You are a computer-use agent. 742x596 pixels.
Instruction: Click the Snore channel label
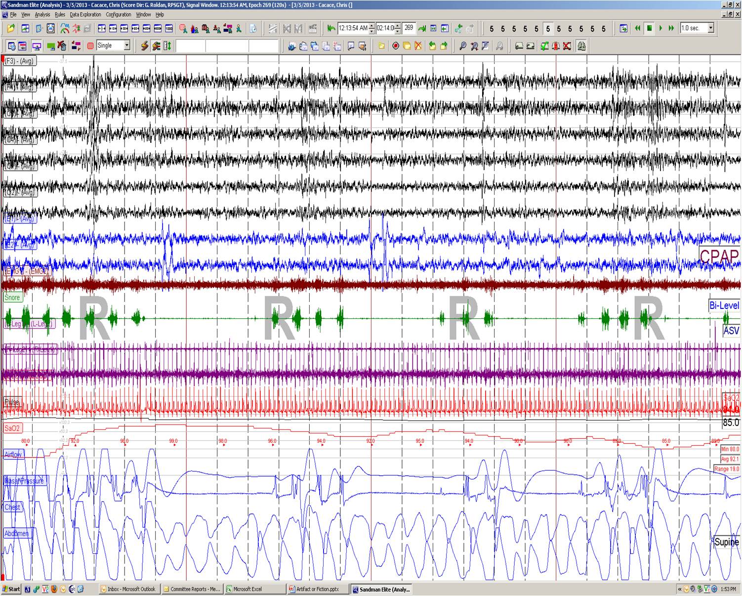coord(12,298)
